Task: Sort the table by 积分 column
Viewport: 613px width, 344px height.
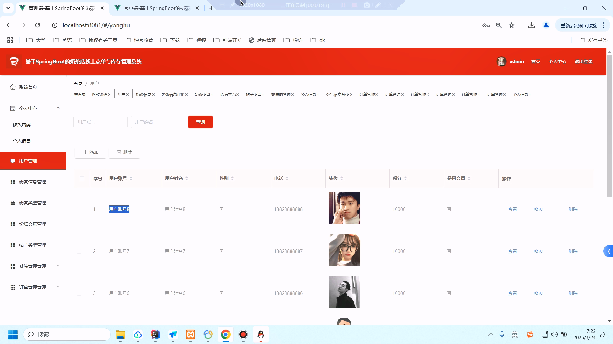Action: pyautogui.click(x=405, y=178)
